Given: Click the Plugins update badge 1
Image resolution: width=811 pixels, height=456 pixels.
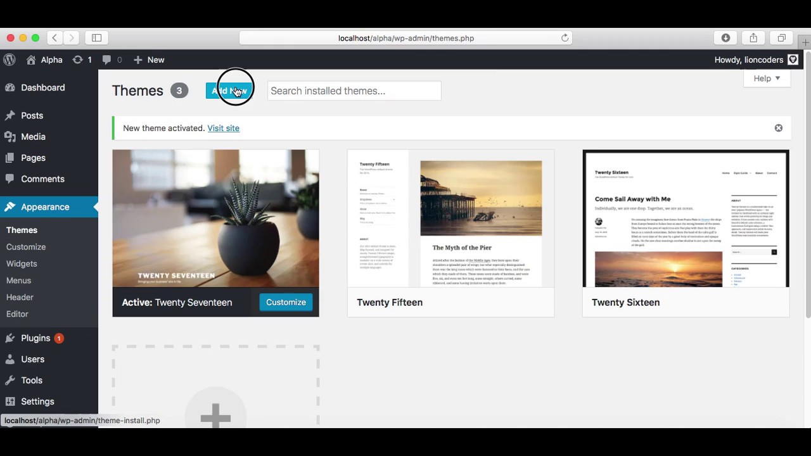Looking at the screenshot, I should [x=59, y=338].
